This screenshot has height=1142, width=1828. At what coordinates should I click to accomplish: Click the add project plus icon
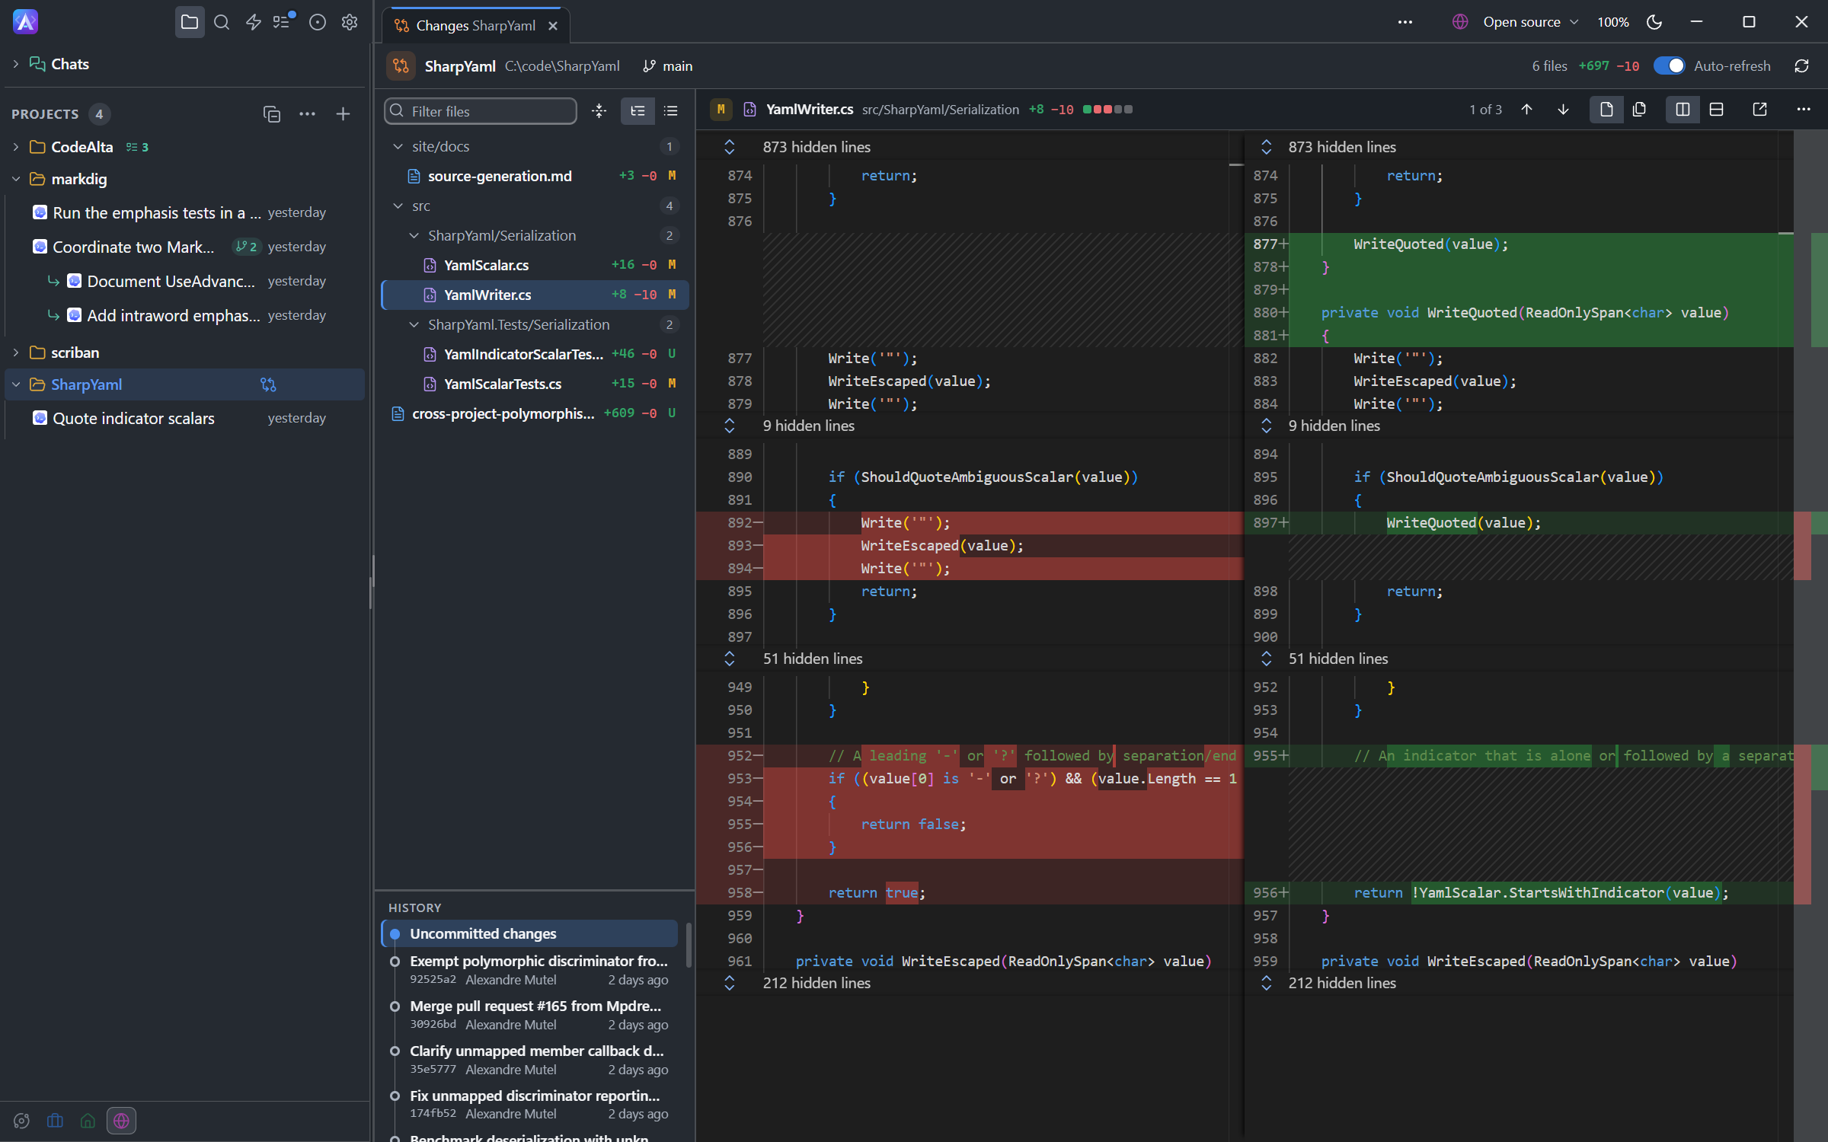[344, 114]
